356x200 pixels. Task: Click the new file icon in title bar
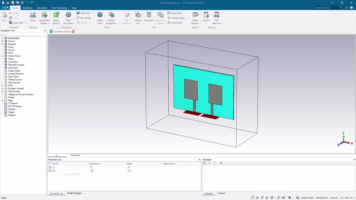click(3, 3)
